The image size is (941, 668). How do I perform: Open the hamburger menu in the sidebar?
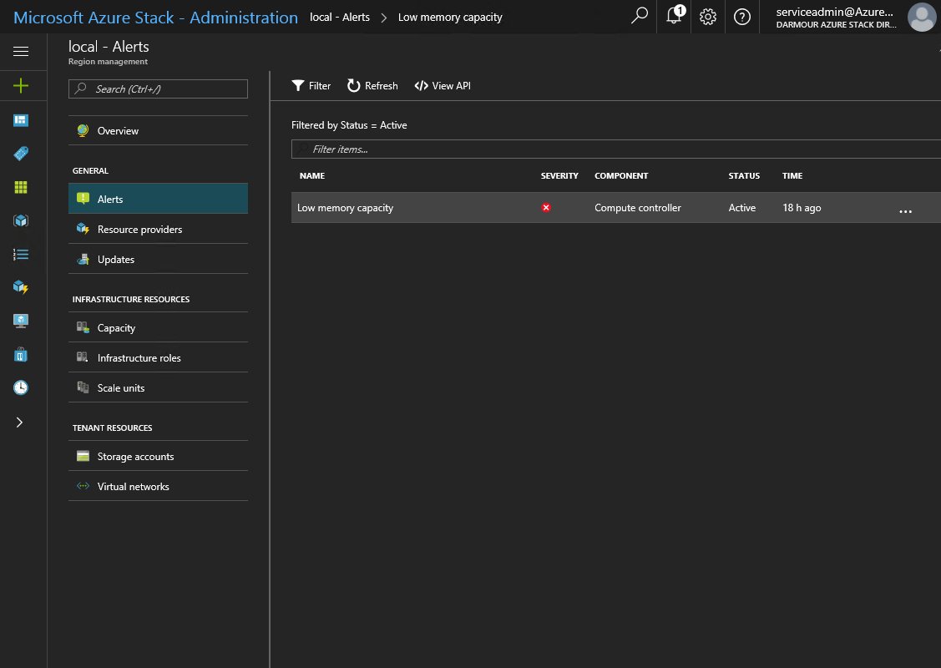click(21, 51)
